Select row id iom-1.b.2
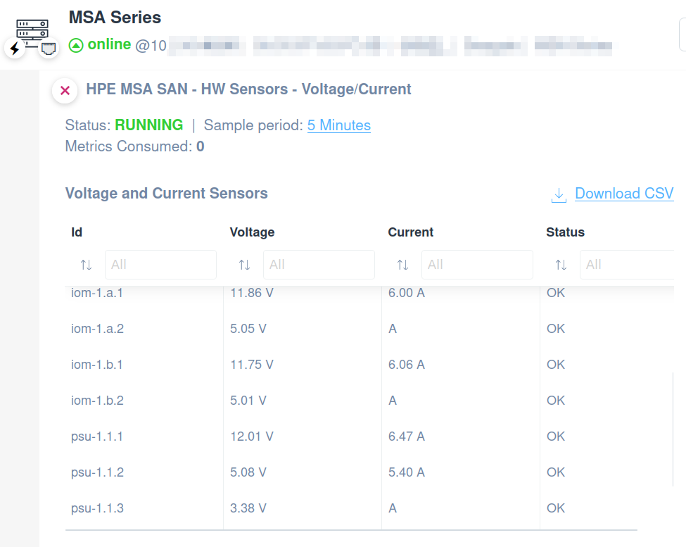Viewport: 686px width, 547px height. [98, 401]
